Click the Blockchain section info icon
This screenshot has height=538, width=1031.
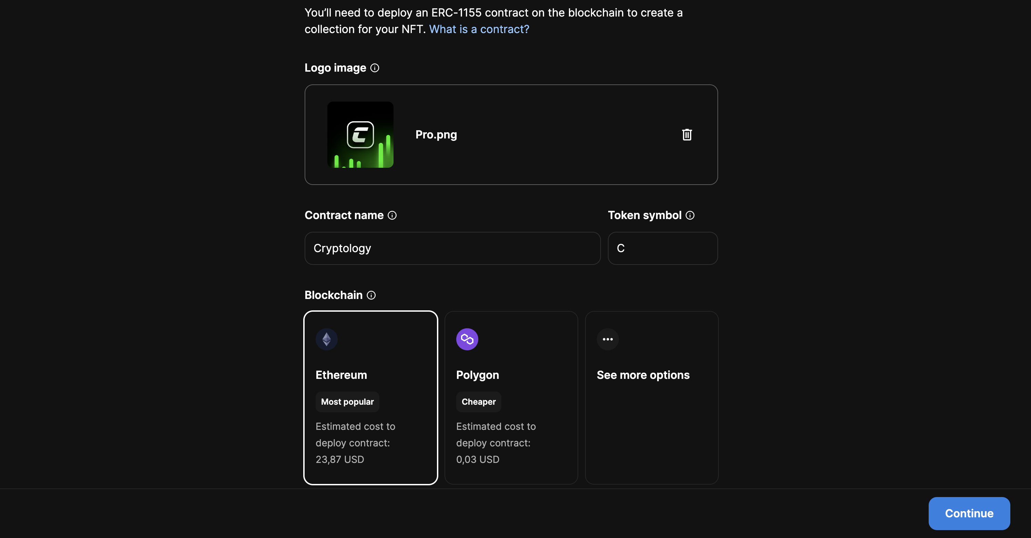370,294
